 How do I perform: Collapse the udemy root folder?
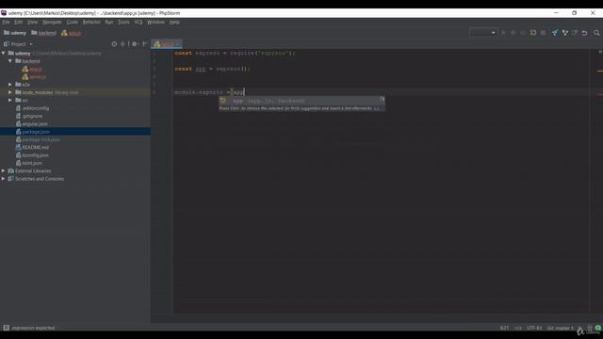click(x=4, y=53)
